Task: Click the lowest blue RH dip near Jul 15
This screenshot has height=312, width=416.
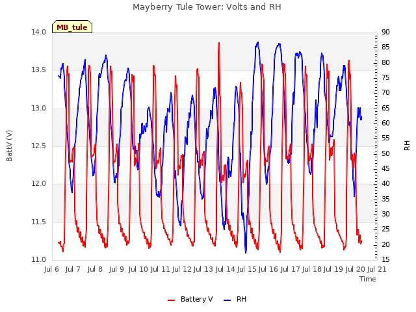Action: pyautogui.click(x=246, y=252)
